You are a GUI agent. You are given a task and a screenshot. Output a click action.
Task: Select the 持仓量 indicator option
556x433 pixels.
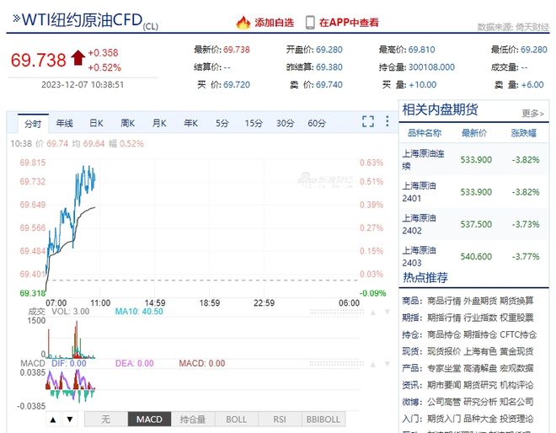(x=193, y=420)
